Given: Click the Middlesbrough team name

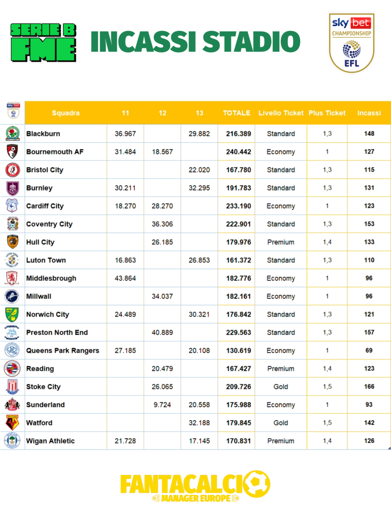Looking at the screenshot, I should coord(51,278).
